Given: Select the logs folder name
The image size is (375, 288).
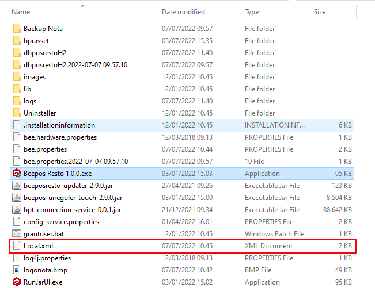Looking at the screenshot, I should [30, 101].
